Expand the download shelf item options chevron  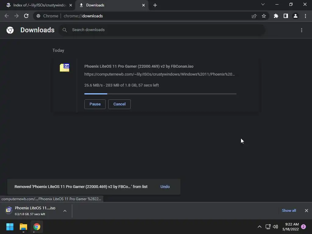click(x=65, y=211)
